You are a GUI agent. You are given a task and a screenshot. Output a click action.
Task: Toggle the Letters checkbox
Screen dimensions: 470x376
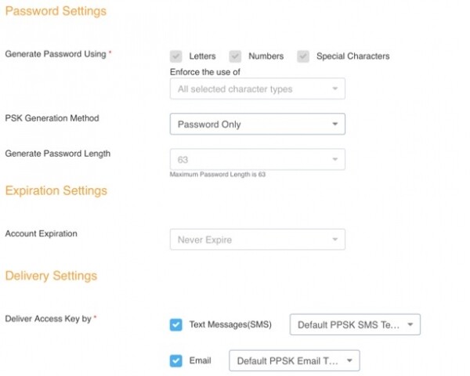(176, 56)
